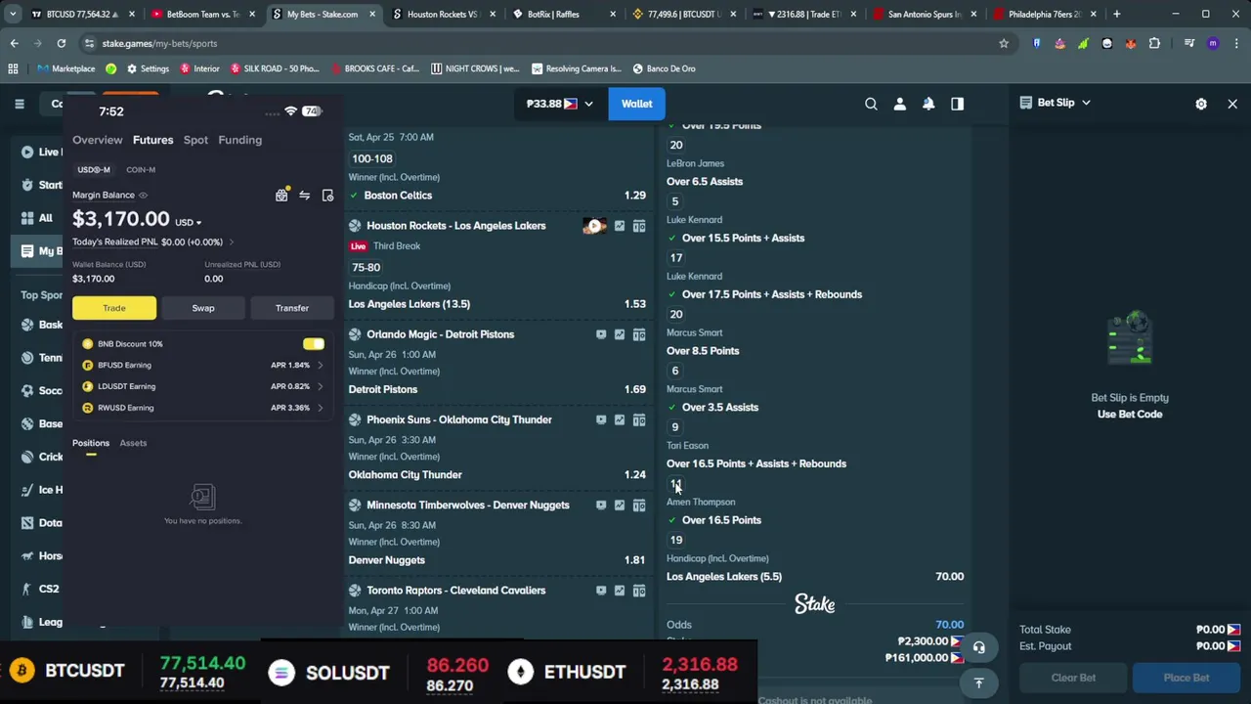Open the hamburger menu in Stake sidebar

pyautogui.click(x=20, y=104)
